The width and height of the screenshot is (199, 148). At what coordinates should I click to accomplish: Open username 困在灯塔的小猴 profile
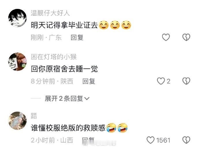[x=54, y=57]
